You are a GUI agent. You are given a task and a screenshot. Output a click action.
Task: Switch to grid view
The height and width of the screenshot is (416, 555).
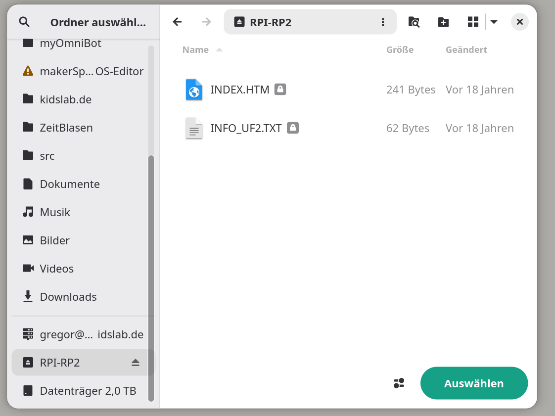pos(473,22)
